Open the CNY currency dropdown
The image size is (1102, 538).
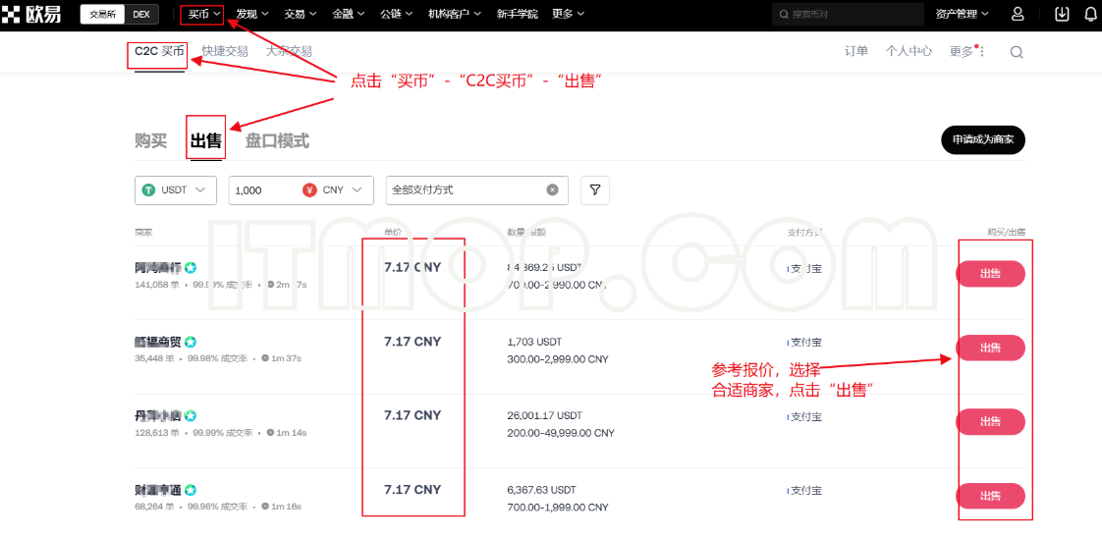click(336, 190)
